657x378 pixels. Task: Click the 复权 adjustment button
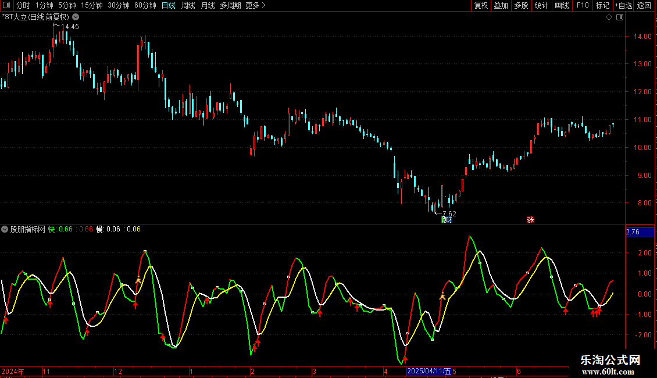[481, 5]
